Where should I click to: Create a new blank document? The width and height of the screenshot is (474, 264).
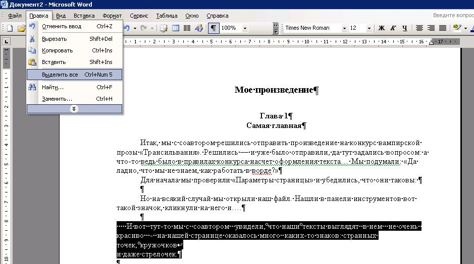(x=10, y=28)
